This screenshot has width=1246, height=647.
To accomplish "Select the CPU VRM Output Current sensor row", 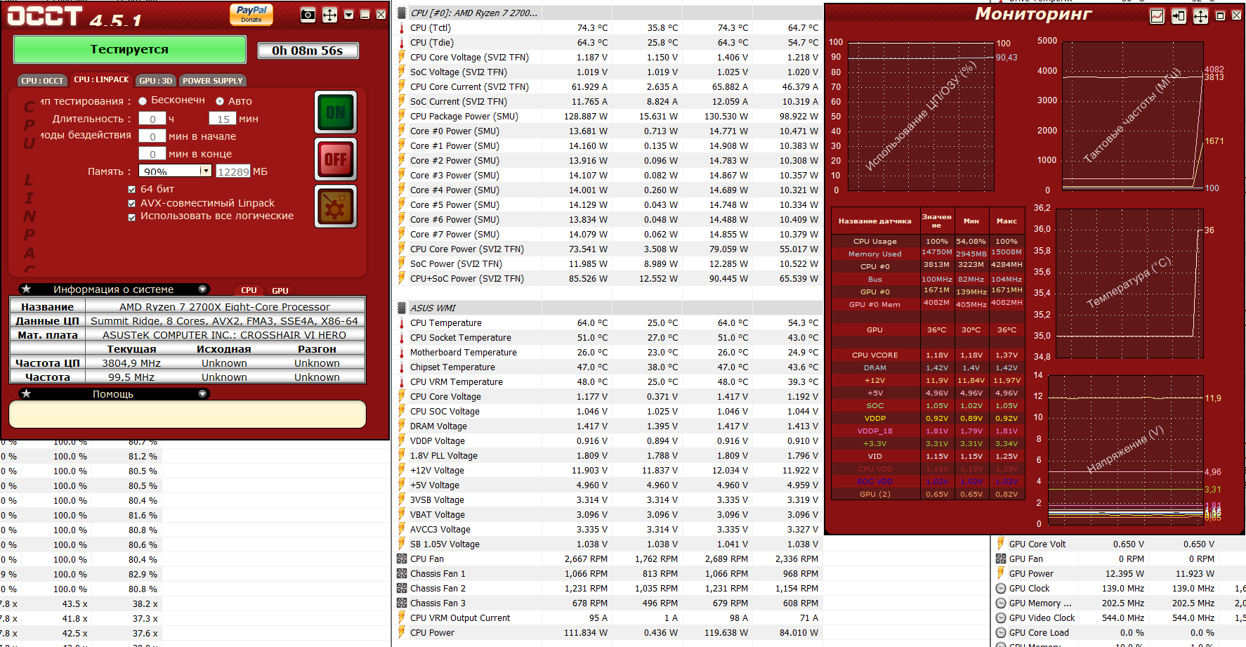I will pos(609,618).
